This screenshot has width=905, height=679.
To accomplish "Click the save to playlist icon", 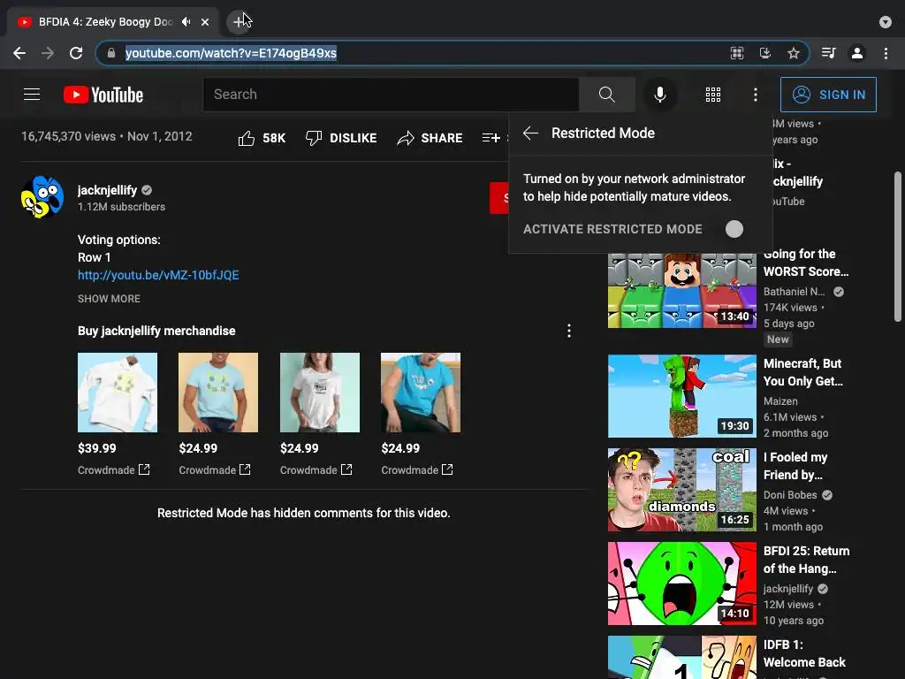I will pyautogui.click(x=491, y=137).
